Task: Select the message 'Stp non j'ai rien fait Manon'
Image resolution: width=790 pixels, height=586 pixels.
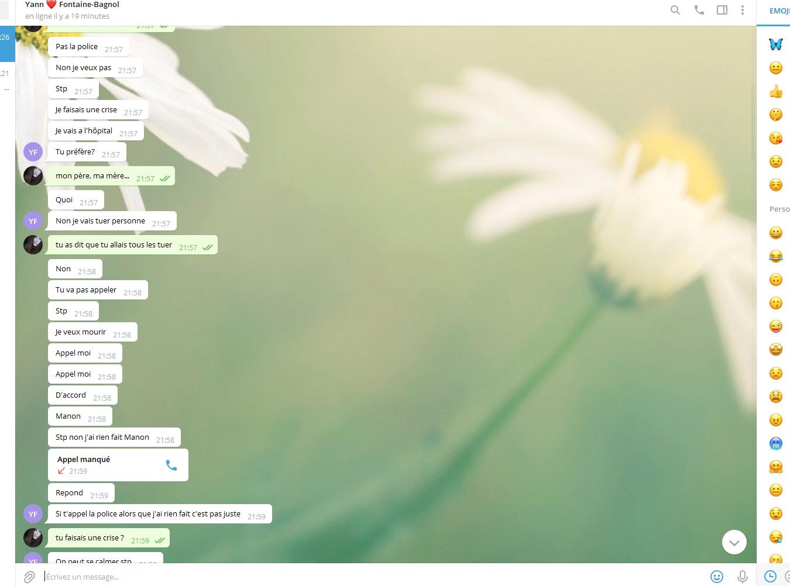Action: pyautogui.click(x=115, y=437)
